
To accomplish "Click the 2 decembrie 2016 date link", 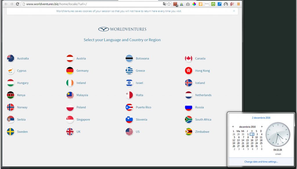I will click(261, 118).
